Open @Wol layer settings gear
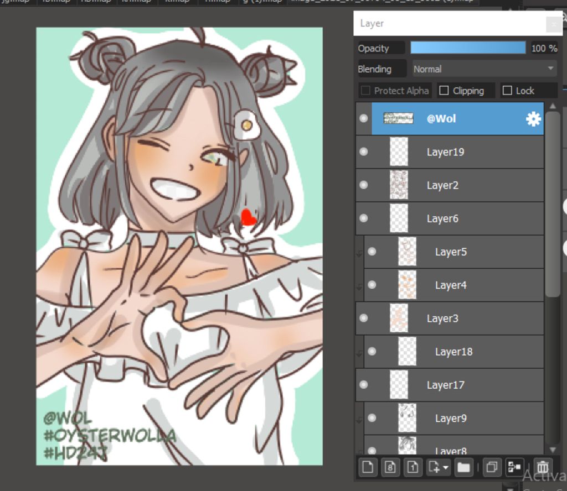 pyautogui.click(x=533, y=119)
